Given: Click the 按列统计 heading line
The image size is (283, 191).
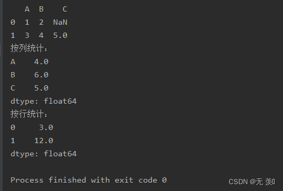Looking at the screenshot, I should click(x=29, y=48).
